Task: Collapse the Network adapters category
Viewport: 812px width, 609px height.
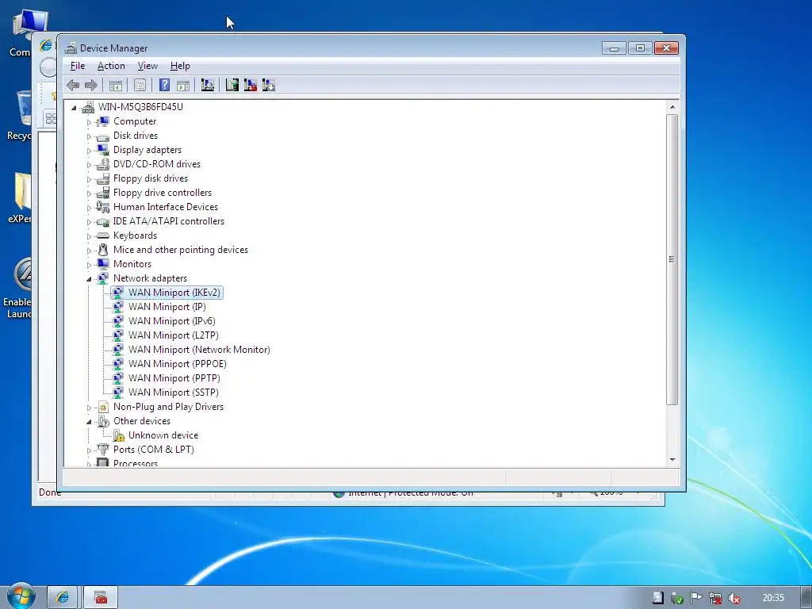Action: click(89, 279)
